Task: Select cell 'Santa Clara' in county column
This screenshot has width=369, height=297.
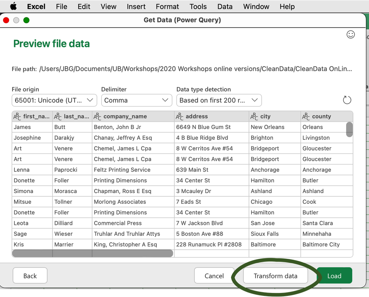Action: pos(327,223)
